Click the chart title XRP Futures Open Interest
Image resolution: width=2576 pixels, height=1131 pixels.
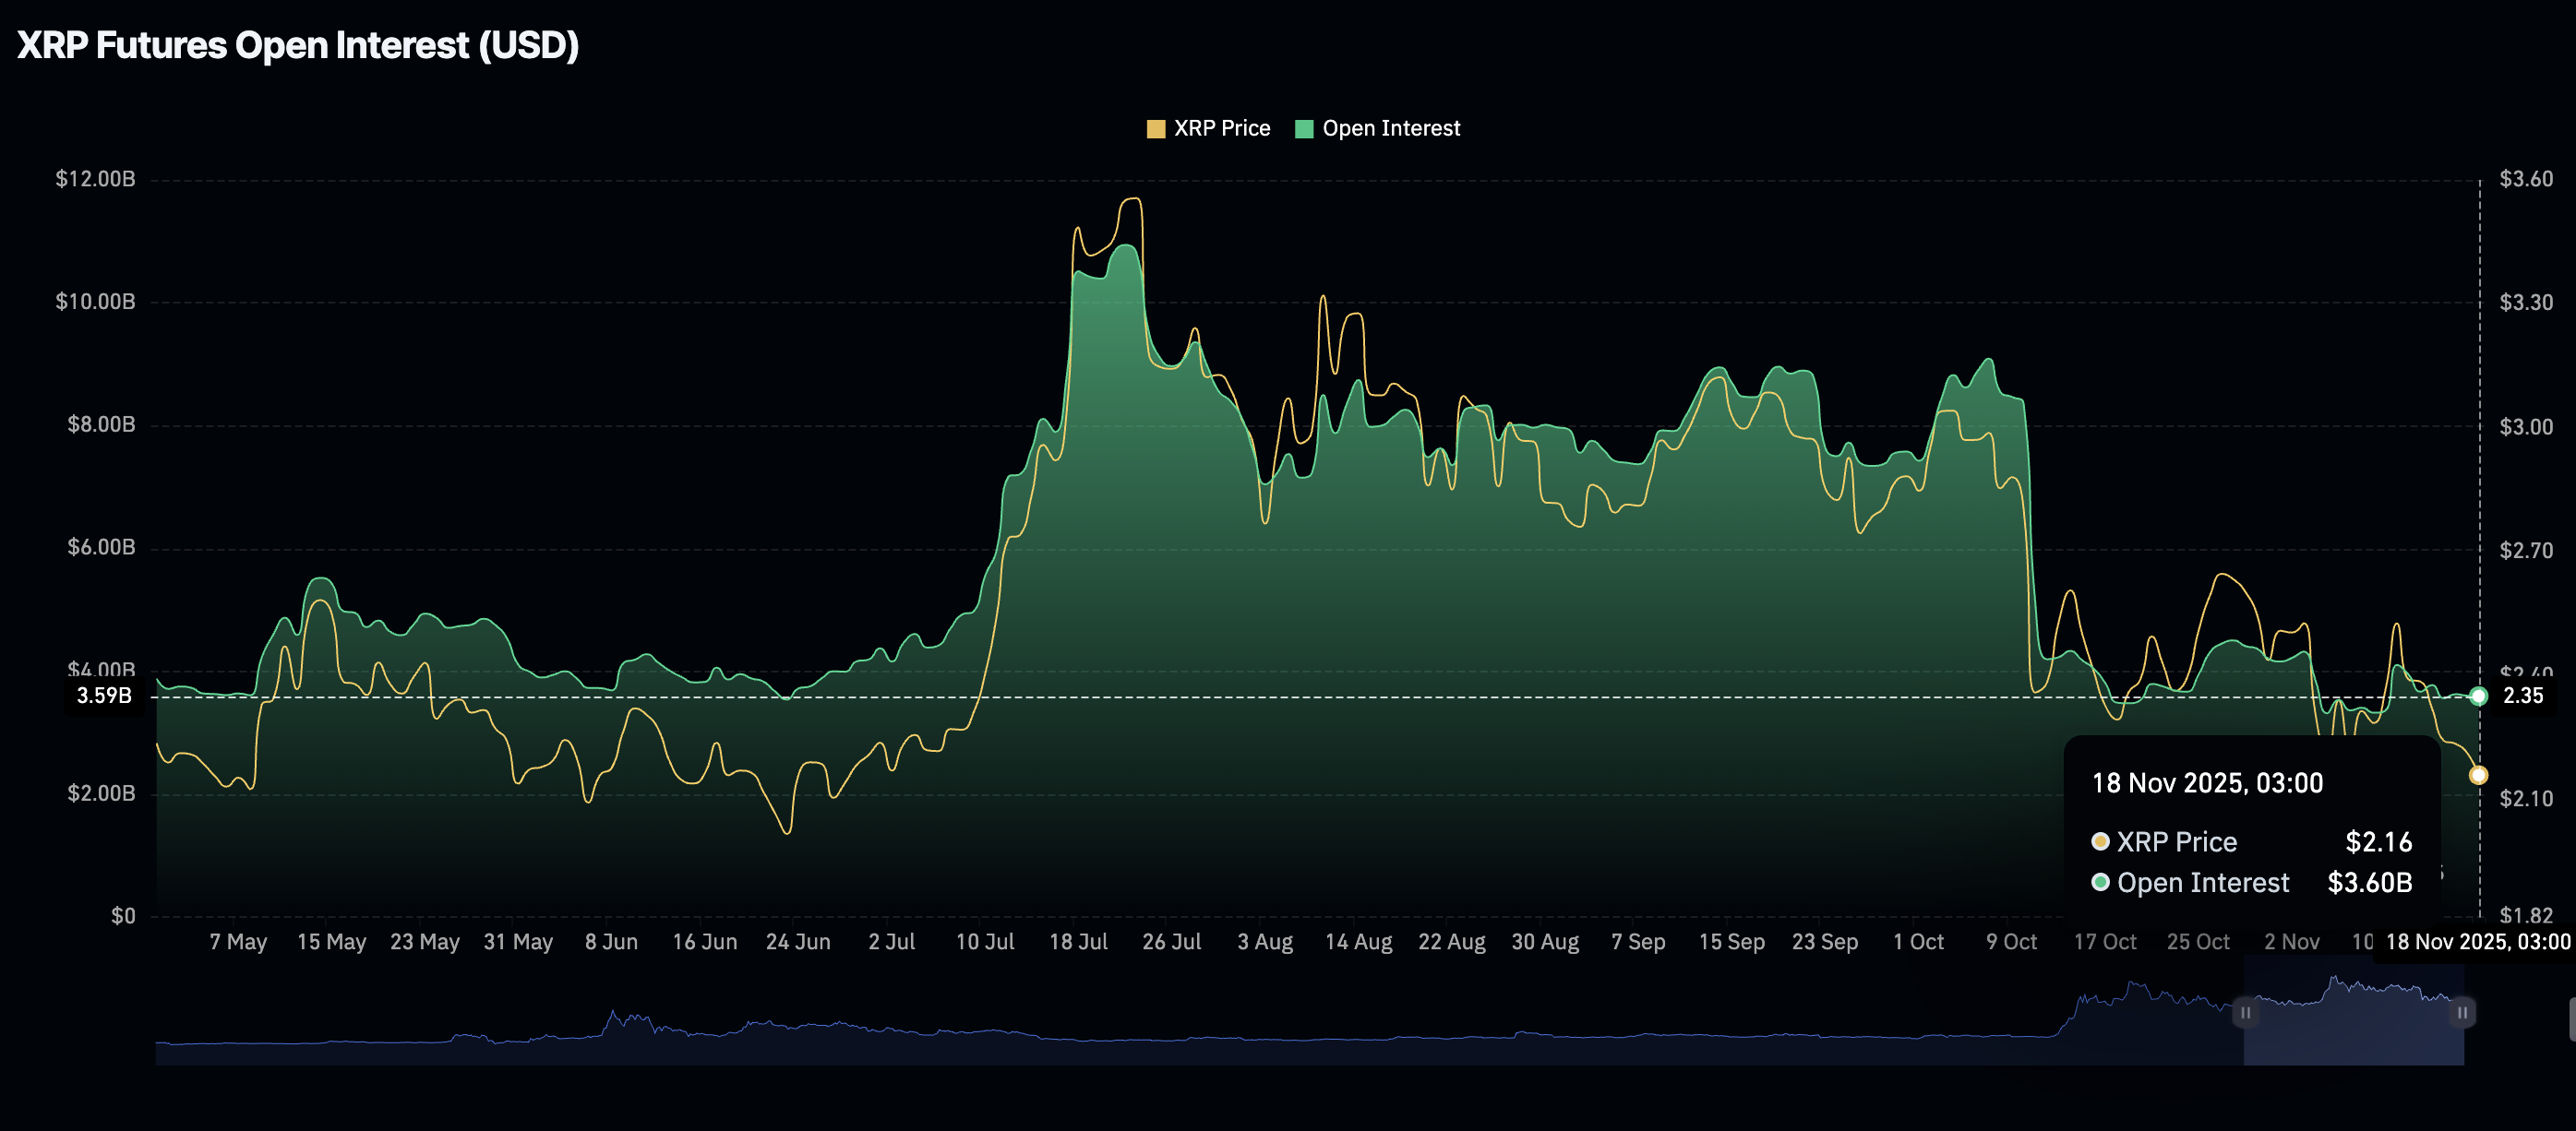pyautogui.click(x=298, y=45)
